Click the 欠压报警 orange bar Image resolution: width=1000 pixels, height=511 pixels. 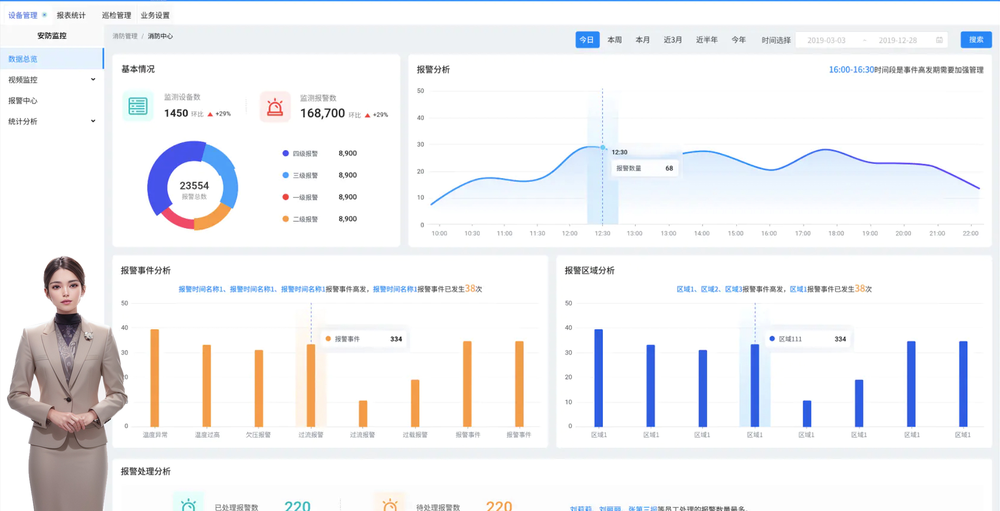[x=259, y=388]
